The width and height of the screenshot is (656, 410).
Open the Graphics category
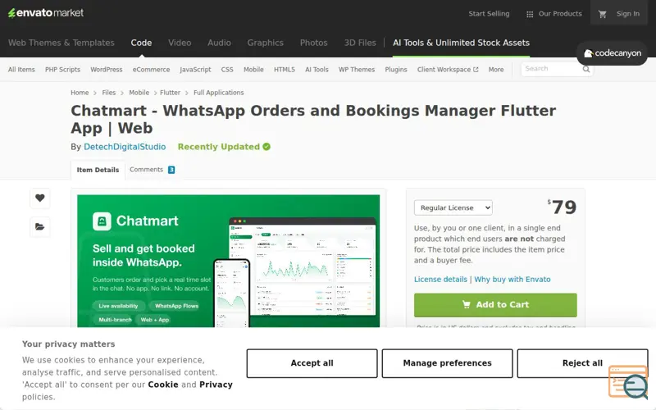[265, 43]
